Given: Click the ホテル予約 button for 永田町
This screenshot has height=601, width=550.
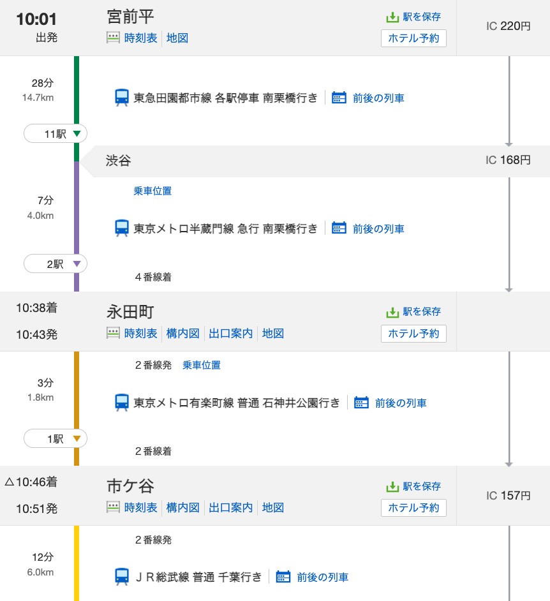Looking at the screenshot, I should pos(413,334).
